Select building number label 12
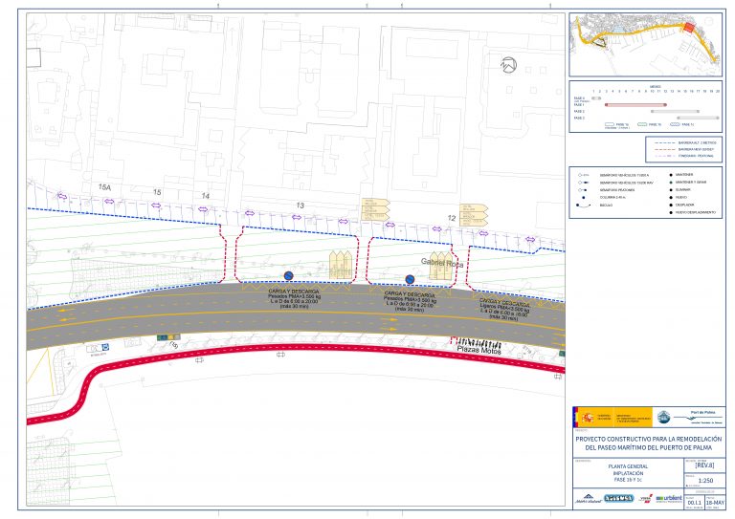The height and width of the screenshot is (519, 735). coord(452,218)
